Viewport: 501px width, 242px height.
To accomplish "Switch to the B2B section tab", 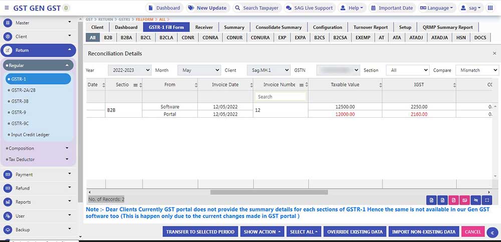I will (108, 38).
